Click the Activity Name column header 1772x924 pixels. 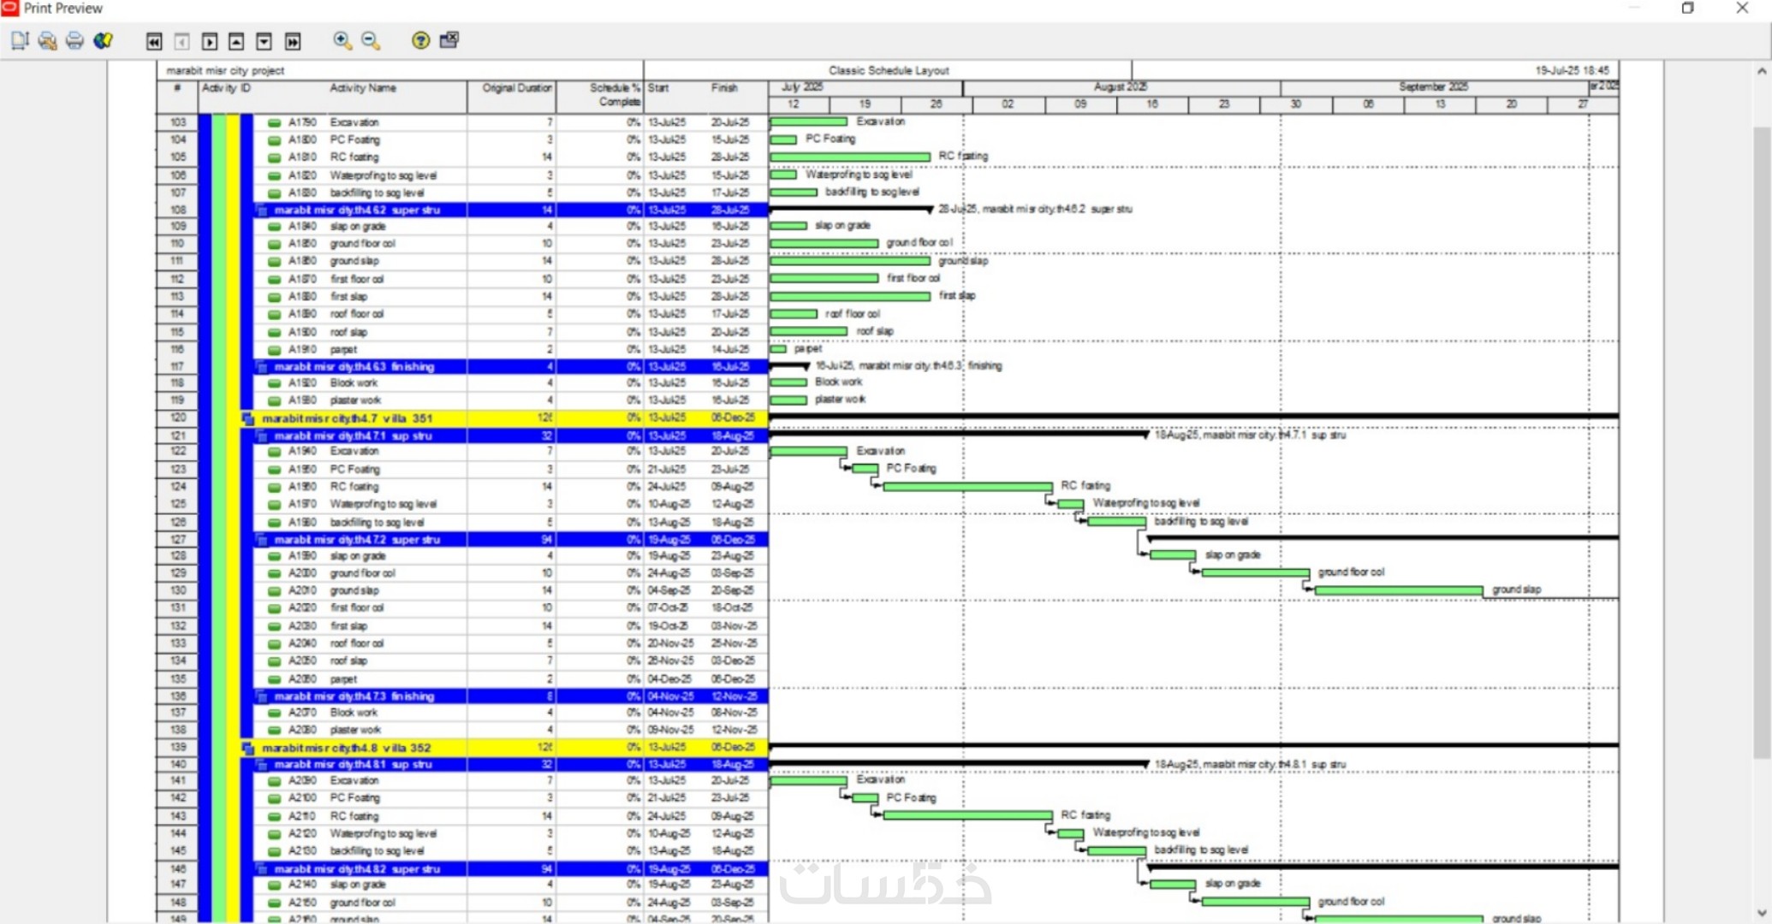pos(363,88)
